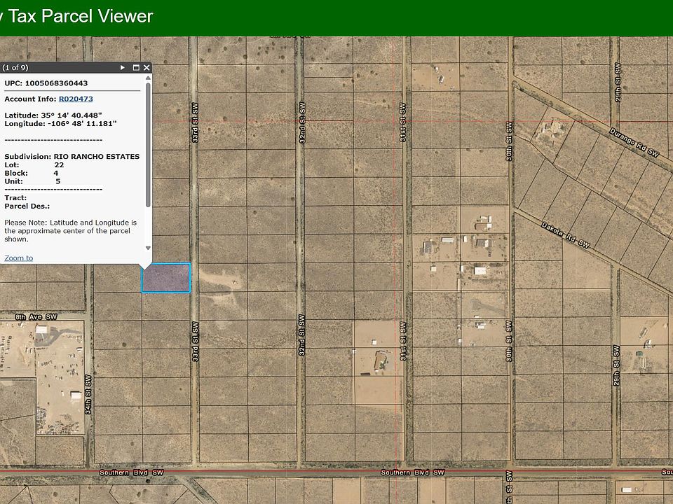
Task: Click popup scrollbar up arrow
Action: 148,78
